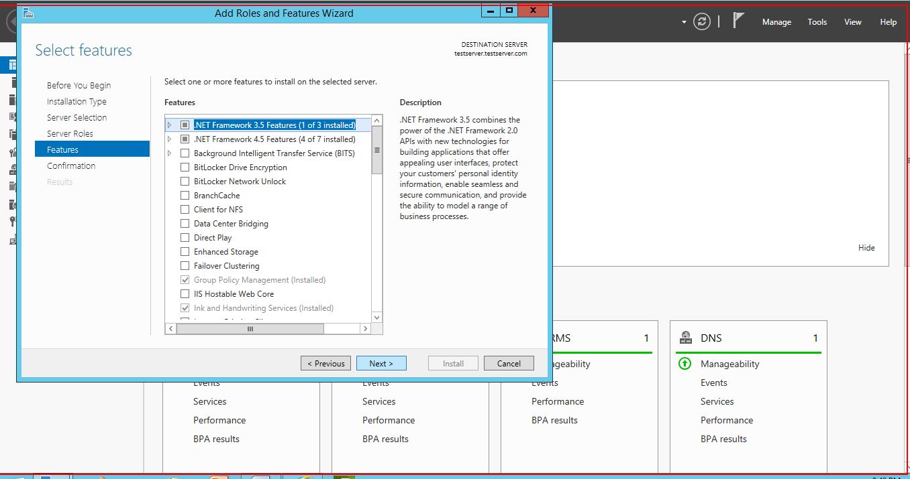910x479 pixels.
Task: Expand the Background Intelligent Transfer Service node
Action: [170, 153]
